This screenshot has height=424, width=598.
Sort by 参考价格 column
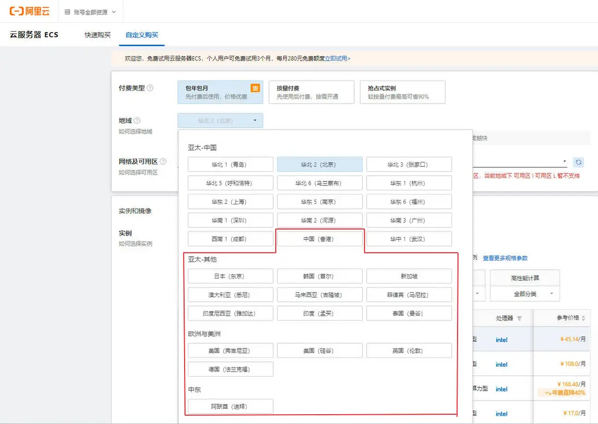pos(583,318)
